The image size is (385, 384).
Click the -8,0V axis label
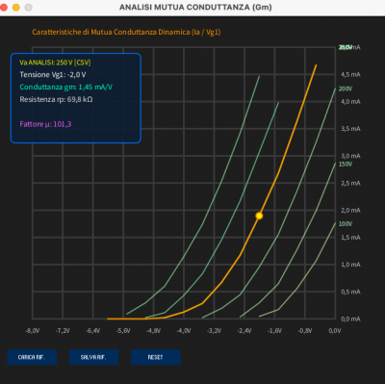click(x=33, y=331)
